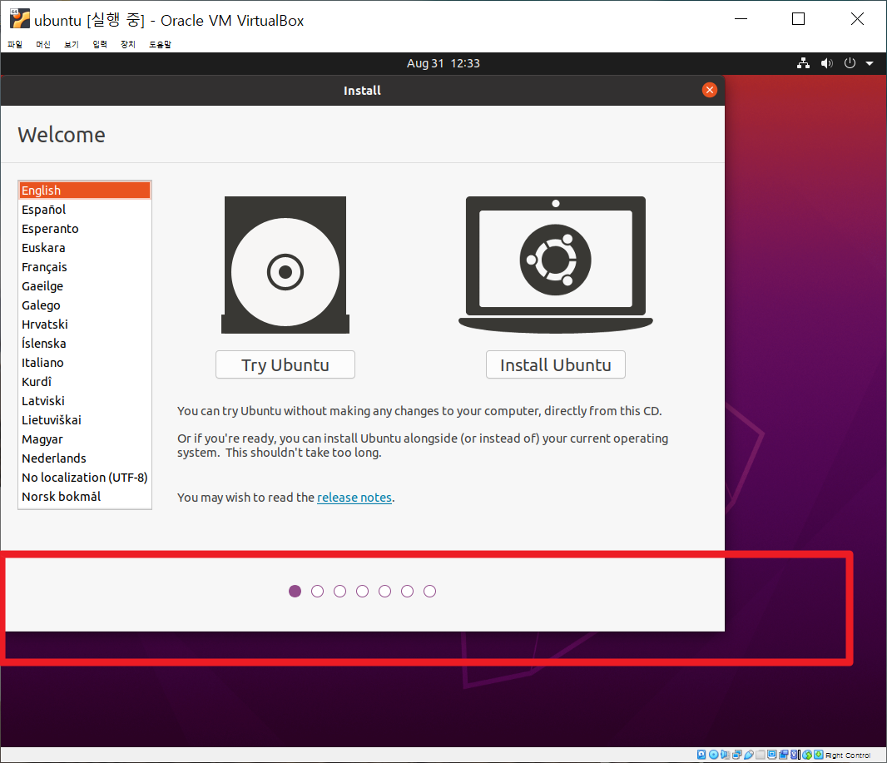Select Esperanto in the language list

[x=85, y=229]
